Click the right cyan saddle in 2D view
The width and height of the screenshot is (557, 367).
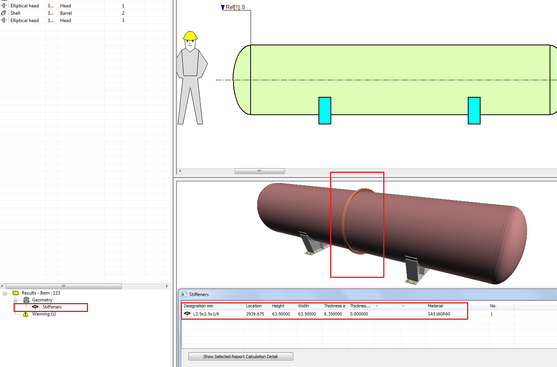[x=474, y=110]
